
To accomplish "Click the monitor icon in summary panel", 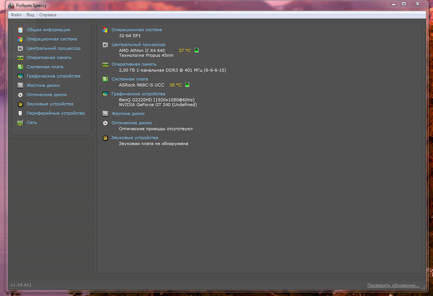I will [x=105, y=94].
